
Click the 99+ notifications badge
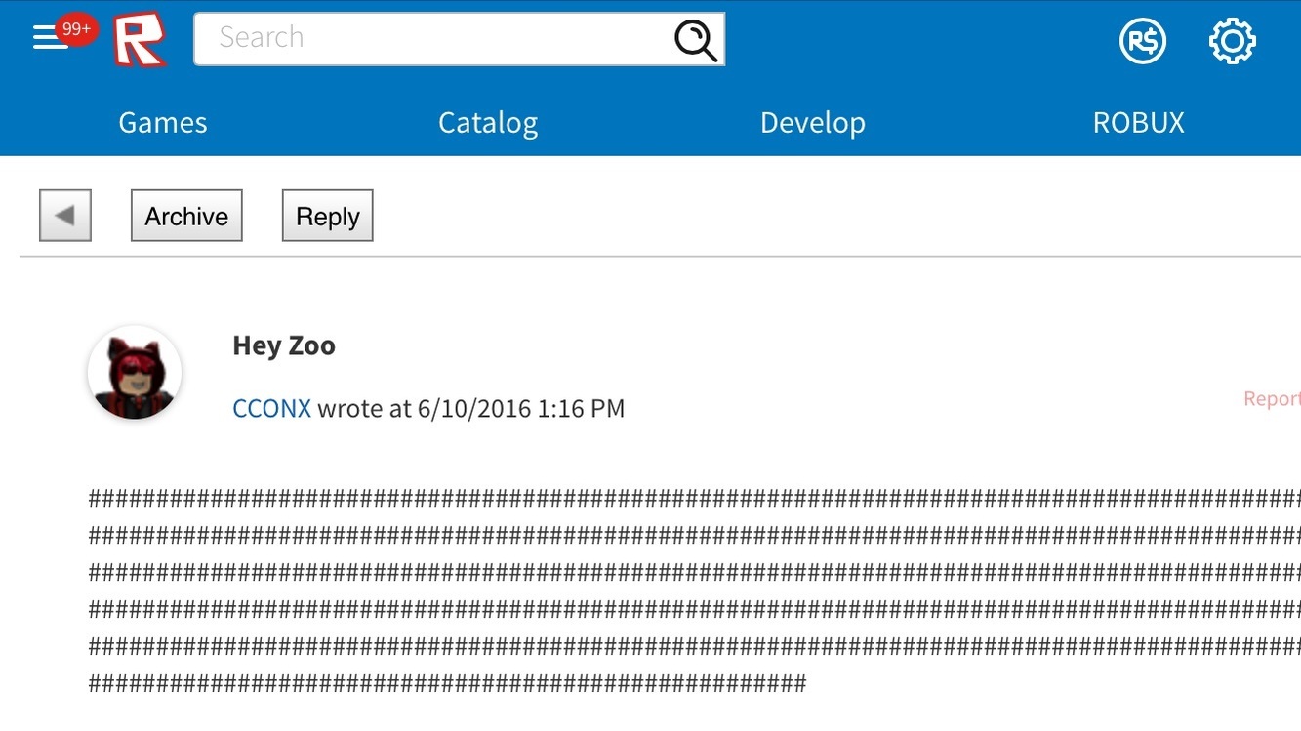(x=76, y=29)
